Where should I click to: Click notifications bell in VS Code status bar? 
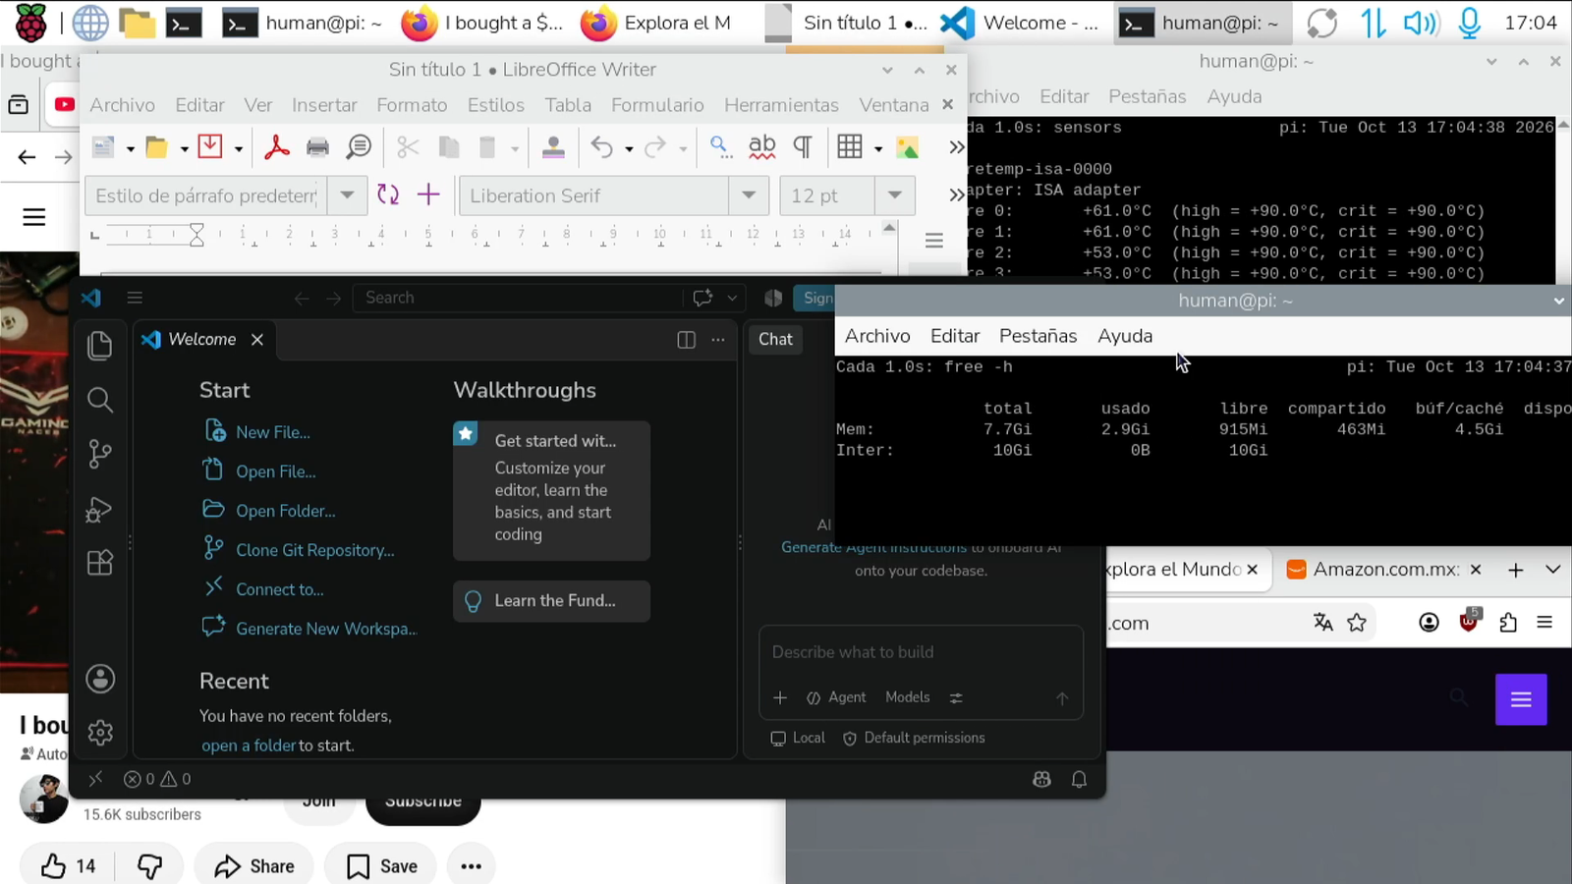[1079, 779]
